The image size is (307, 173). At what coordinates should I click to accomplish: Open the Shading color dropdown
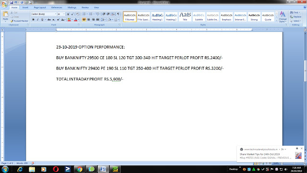pyautogui.click(x=112, y=20)
